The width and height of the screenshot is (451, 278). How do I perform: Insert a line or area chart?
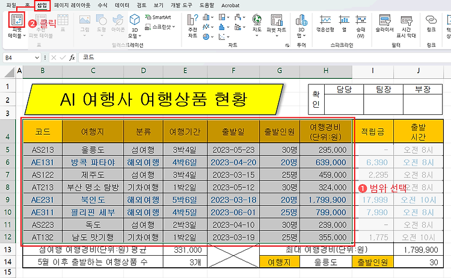click(206, 26)
